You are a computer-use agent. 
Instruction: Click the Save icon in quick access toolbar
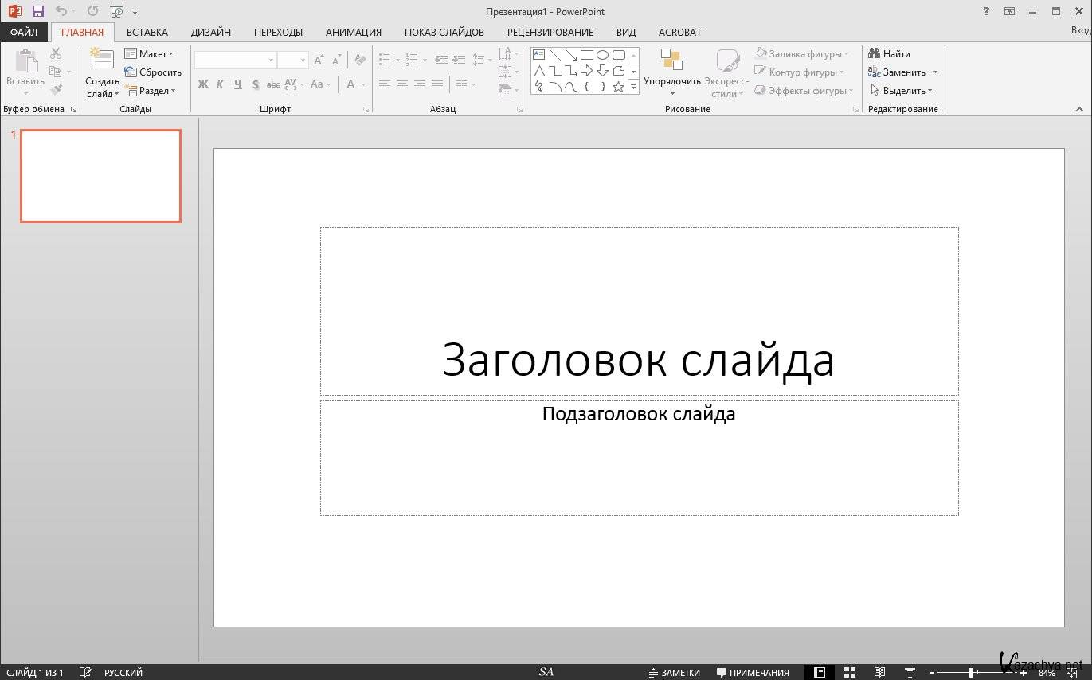click(x=37, y=11)
